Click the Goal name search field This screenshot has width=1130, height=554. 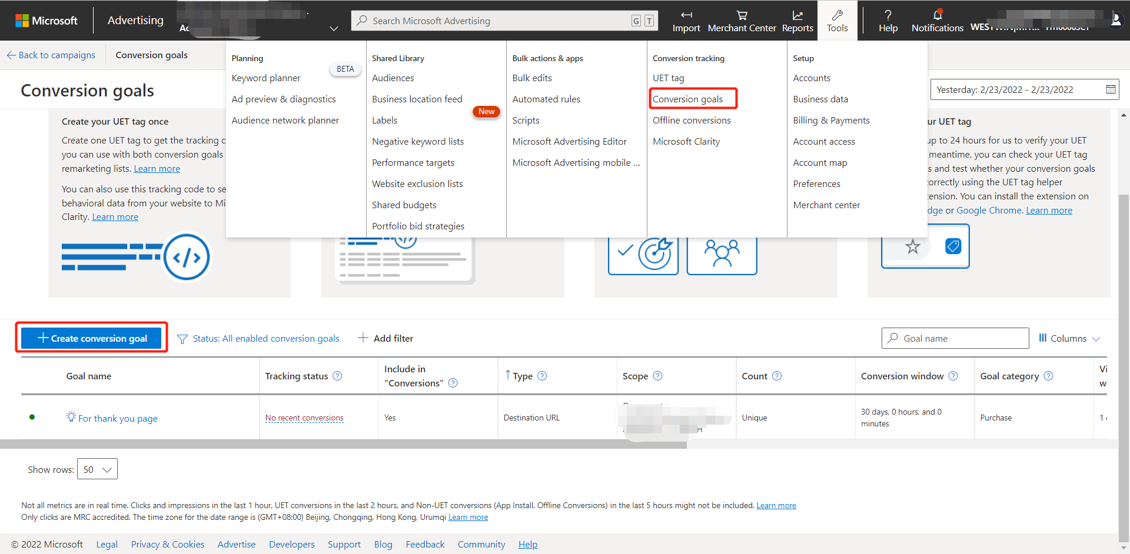[955, 338]
